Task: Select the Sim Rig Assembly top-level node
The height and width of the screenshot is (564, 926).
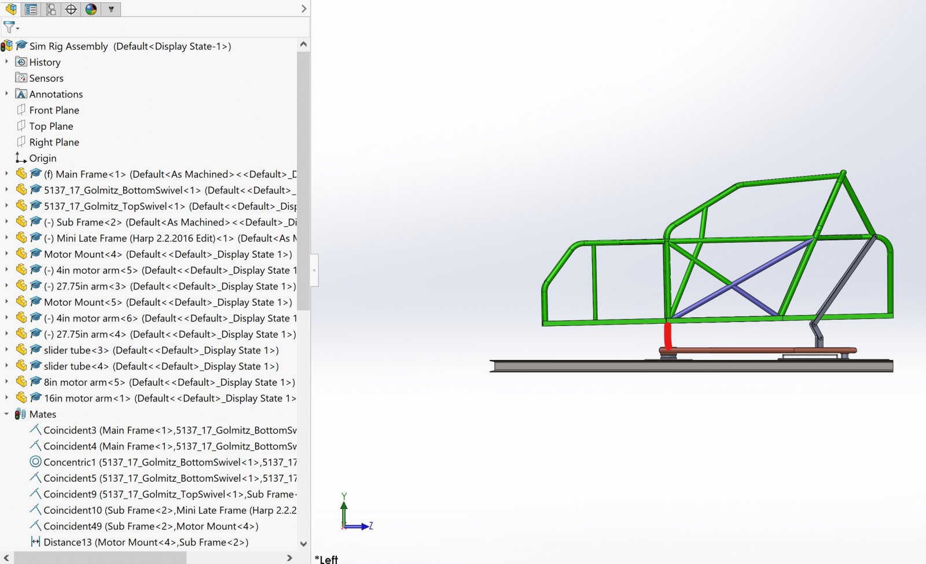Action: point(130,46)
